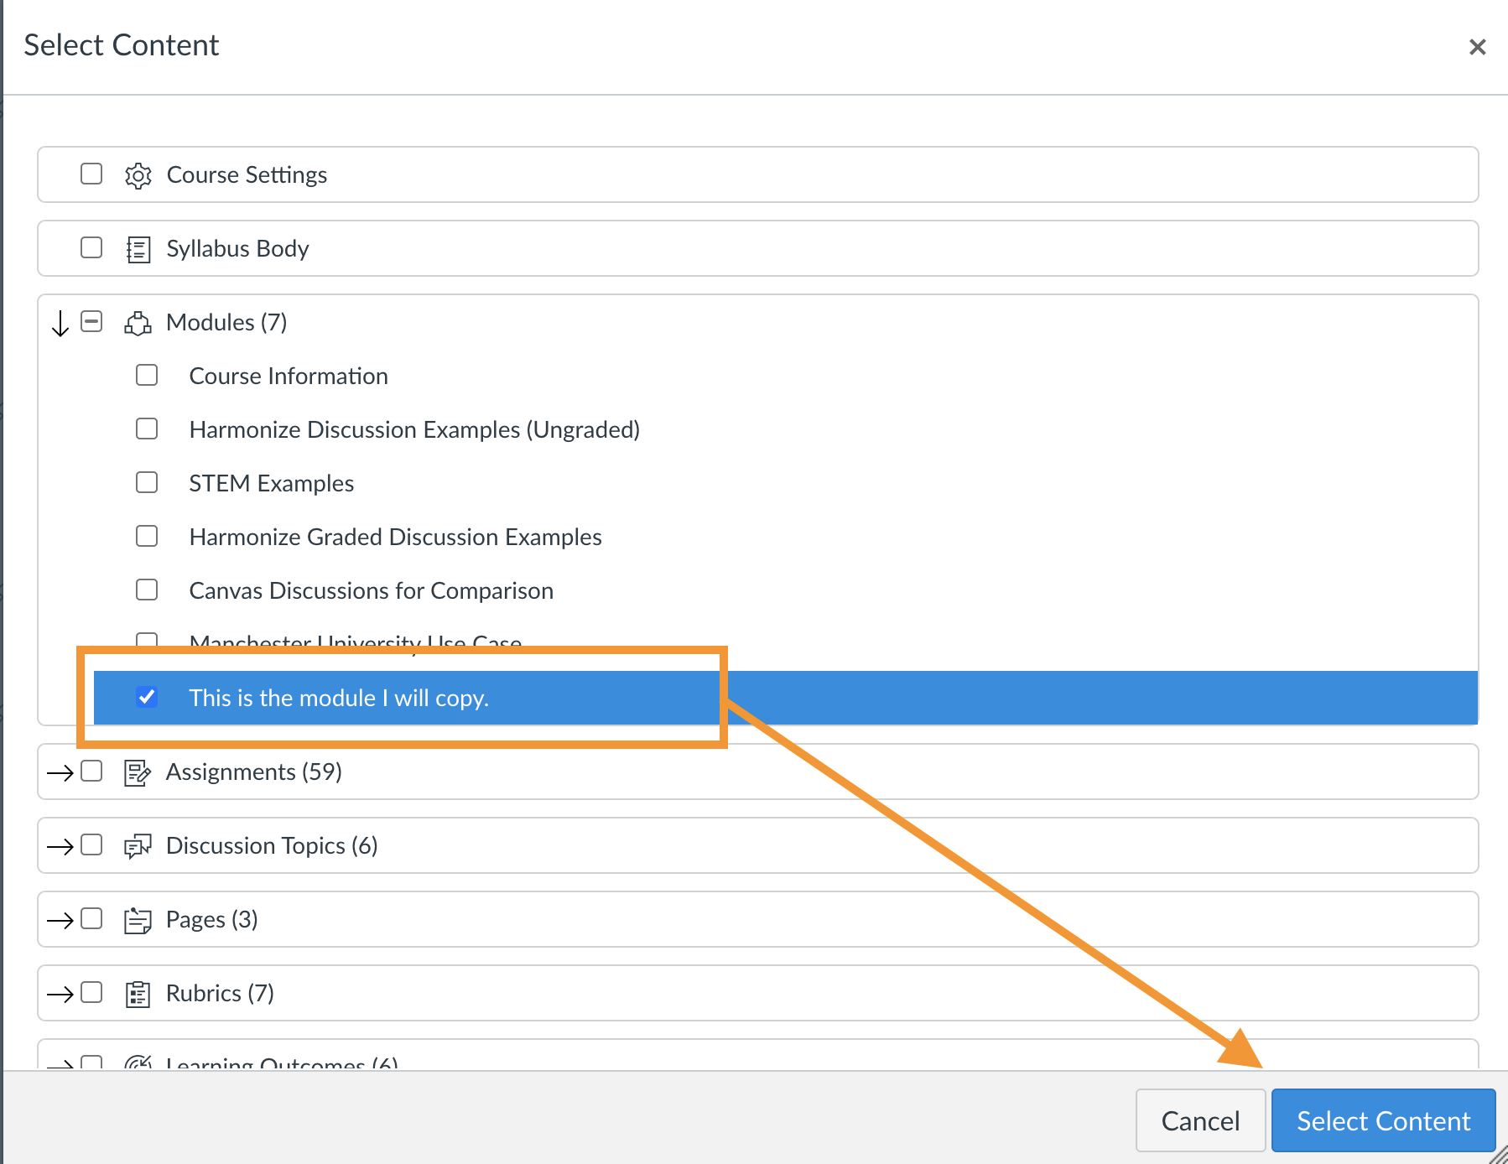Tick the STEM Examples module checkbox
The width and height of the screenshot is (1508, 1164).
(x=147, y=482)
